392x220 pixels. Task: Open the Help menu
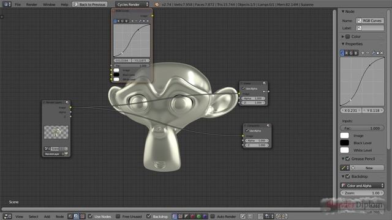click(64, 4)
